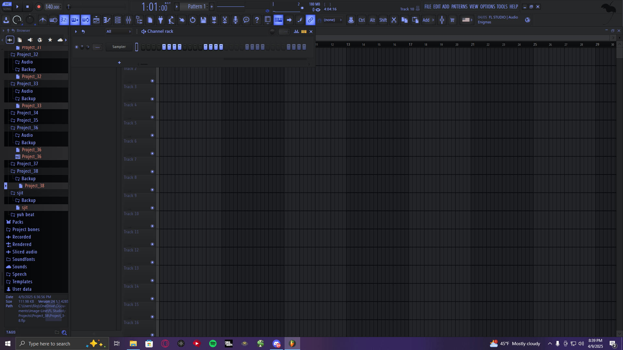623x350 pixels.
Task: Click the scissors slice-export icon
Action: pos(225,20)
